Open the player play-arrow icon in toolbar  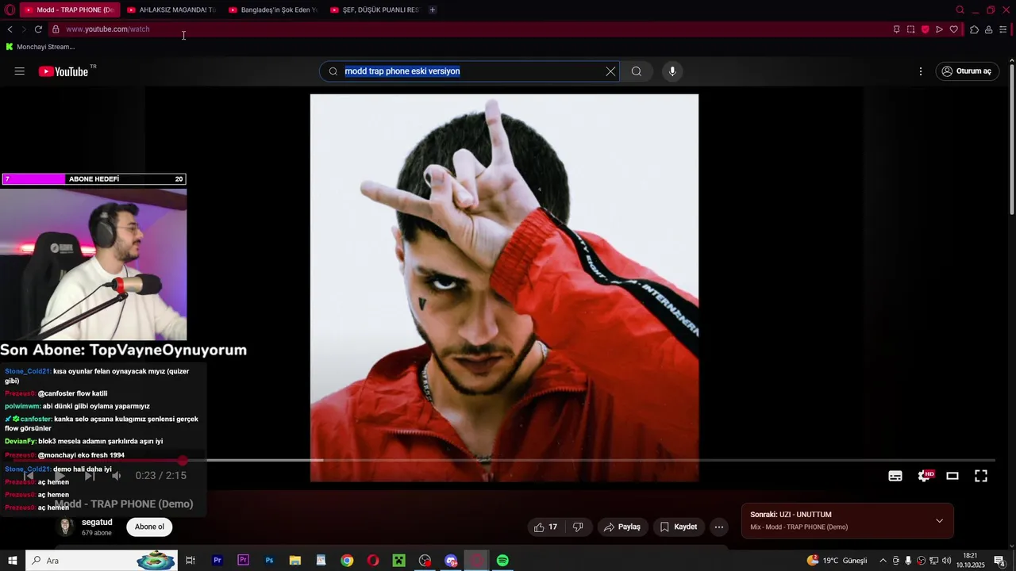pyautogui.click(x=940, y=29)
